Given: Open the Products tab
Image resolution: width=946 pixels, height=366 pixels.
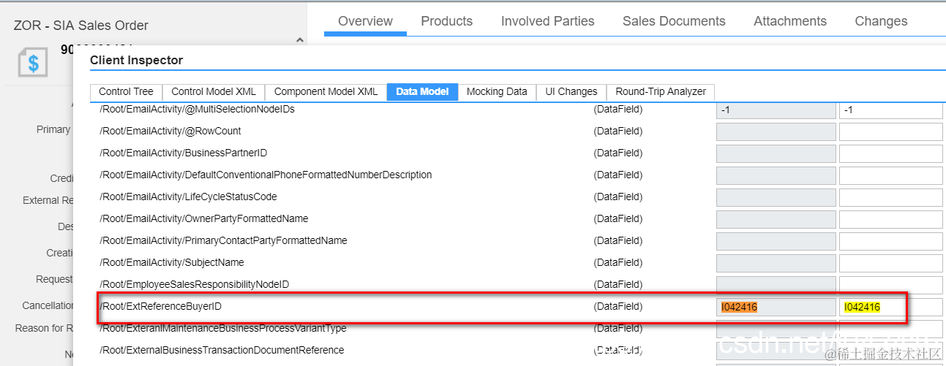Looking at the screenshot, I should tap(446, 21).
